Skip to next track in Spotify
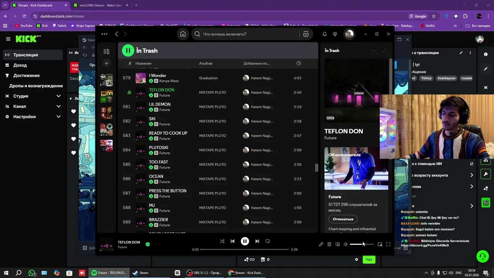This screenshot has height=278, width=494. pyautogui.click(x=257, y=241)
